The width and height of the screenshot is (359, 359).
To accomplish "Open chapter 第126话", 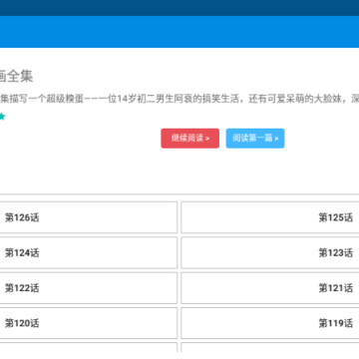I will (x=89, y=217).
